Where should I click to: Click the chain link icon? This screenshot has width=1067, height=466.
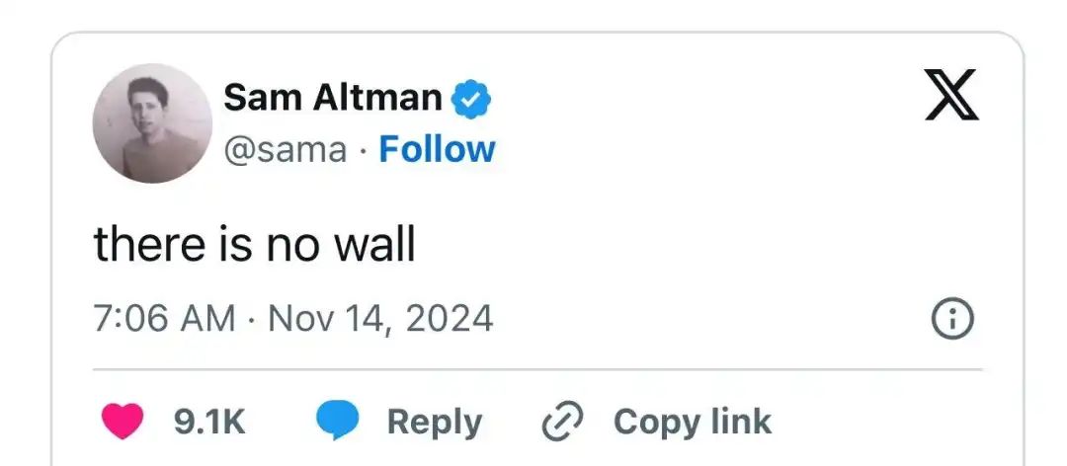(565, 422)
